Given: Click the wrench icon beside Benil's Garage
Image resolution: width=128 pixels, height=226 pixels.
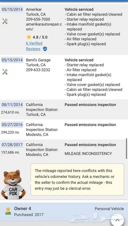Looking at the screenshot, I should (5, 72).
